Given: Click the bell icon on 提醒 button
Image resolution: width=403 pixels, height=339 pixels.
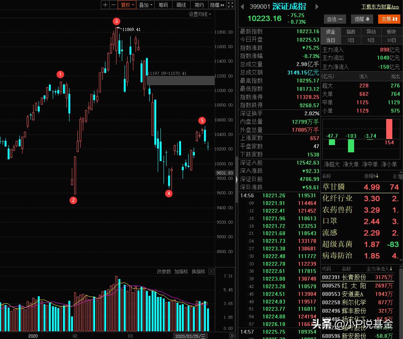Looking at the screenshot, I should click(368, 19).
